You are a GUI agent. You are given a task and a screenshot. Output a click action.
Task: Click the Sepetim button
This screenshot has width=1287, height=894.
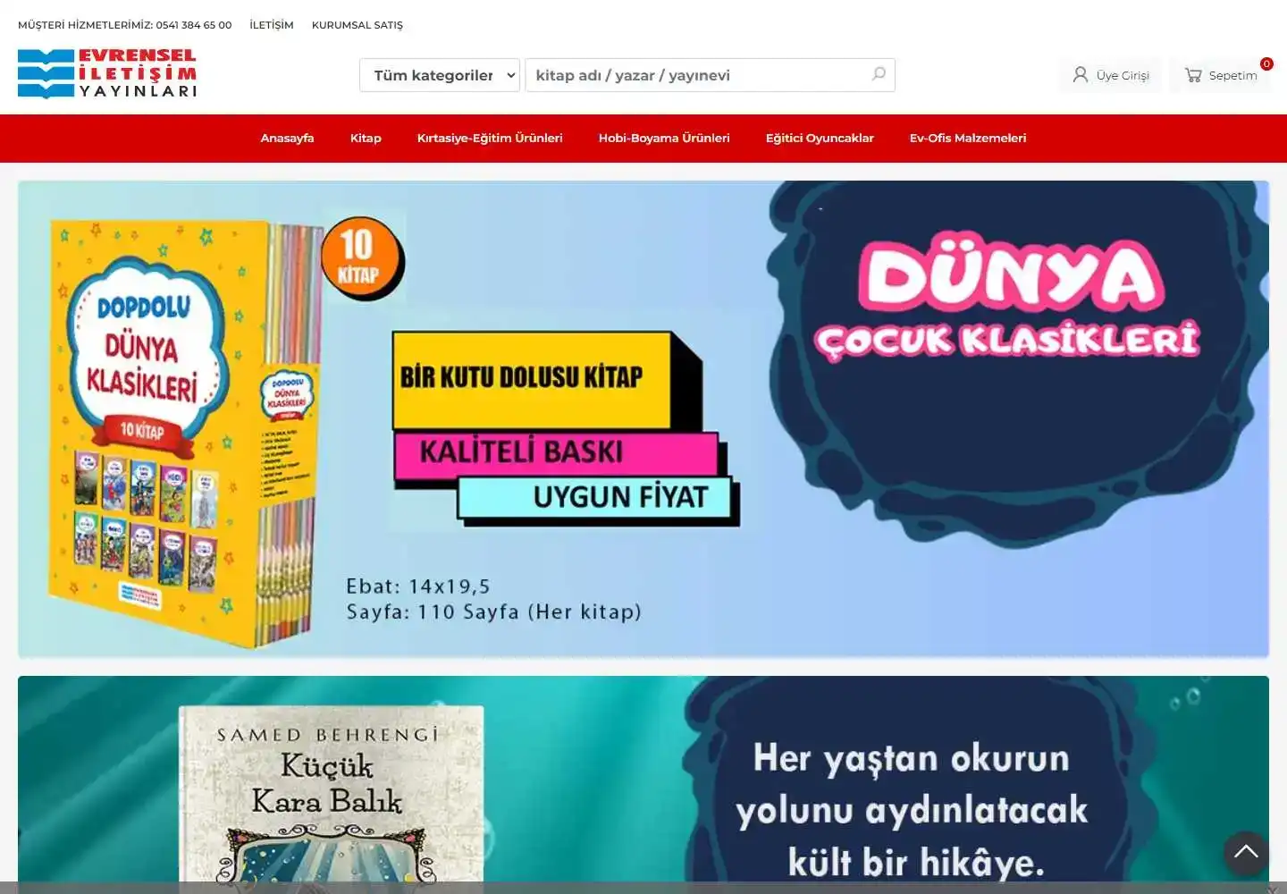(1221, 75)
